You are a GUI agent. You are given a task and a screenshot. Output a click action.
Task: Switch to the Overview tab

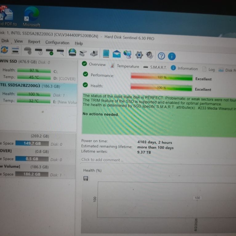click(94, 64)
